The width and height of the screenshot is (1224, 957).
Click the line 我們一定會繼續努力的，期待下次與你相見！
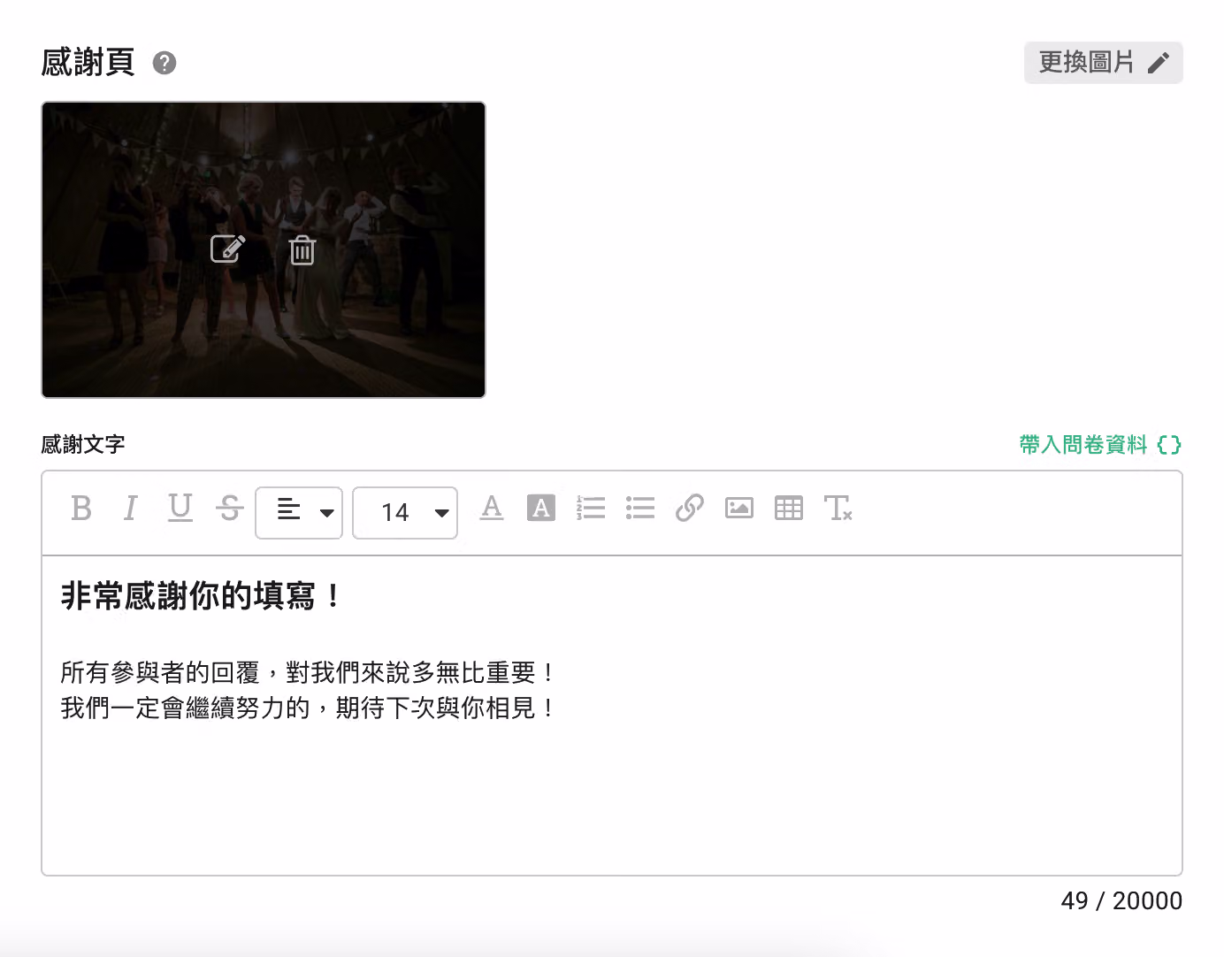tap(308, 708)
